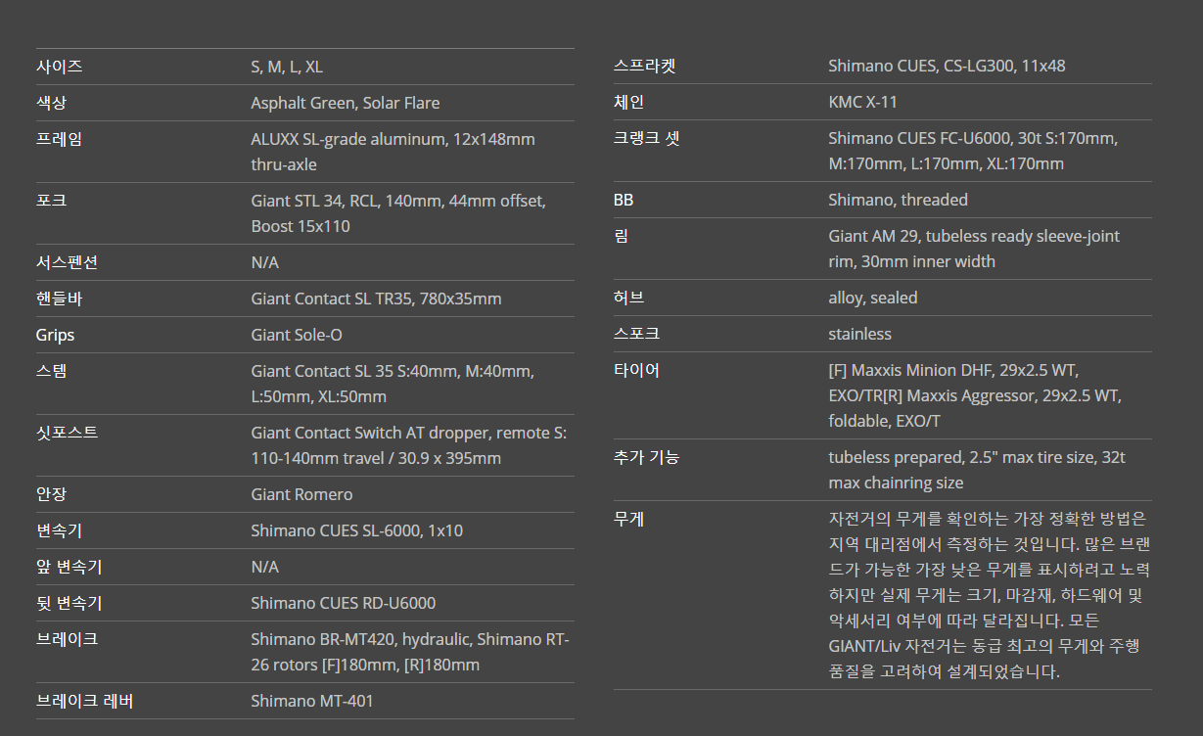
Task: Click the 뒷 변속기 label
Action: coord(69,603)
